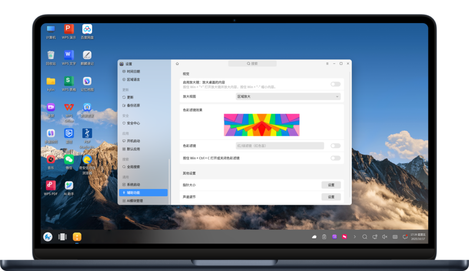Click the home icon in Settings header
The image size is (469, 271).
(x=177, y=63)
